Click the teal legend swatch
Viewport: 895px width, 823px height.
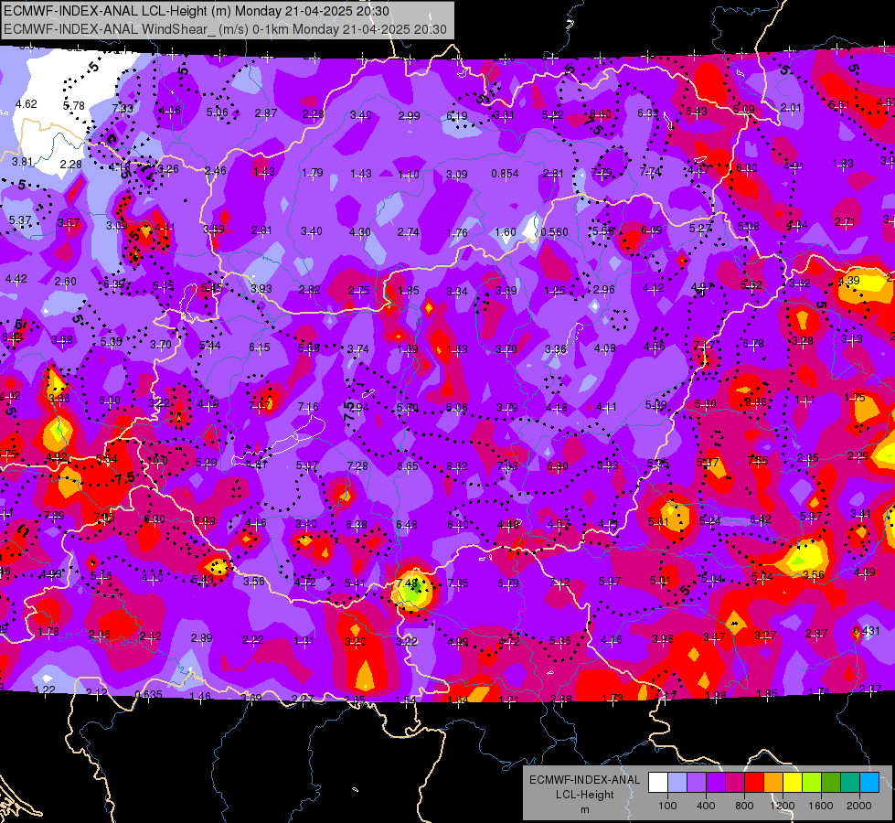click(850, 783)
